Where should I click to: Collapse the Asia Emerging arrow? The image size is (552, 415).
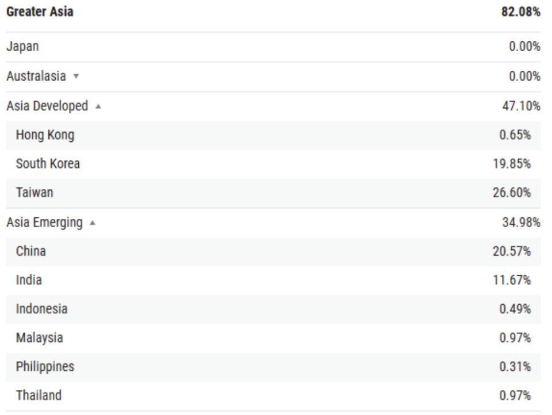[93, 222]
